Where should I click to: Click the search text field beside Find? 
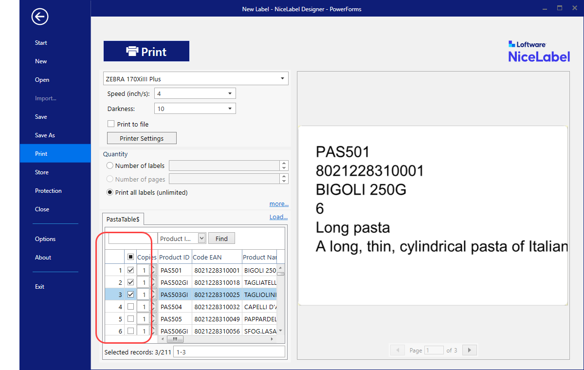point(132,238)
